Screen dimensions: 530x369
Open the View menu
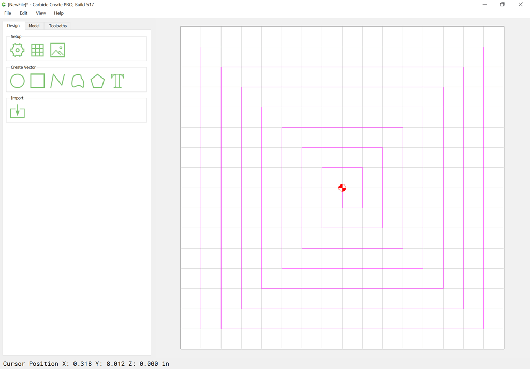point(41,13)
